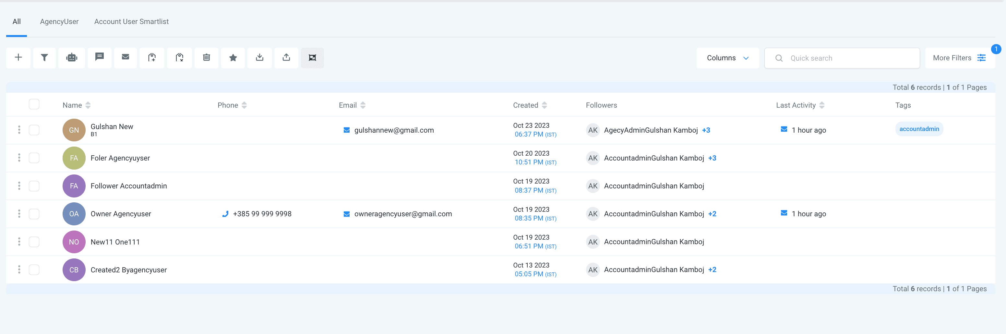
Task: Expand +2 followers for Owner Agencyuser
Action: pos(712,214)
